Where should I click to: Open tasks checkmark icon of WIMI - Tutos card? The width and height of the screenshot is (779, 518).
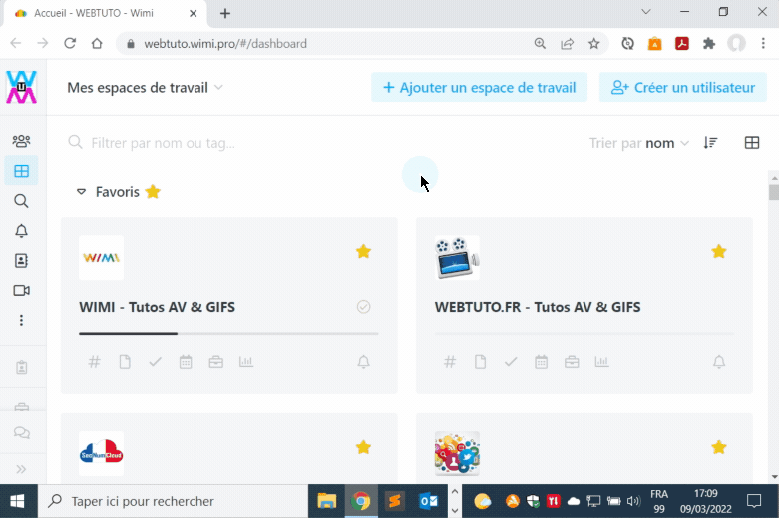155,362
